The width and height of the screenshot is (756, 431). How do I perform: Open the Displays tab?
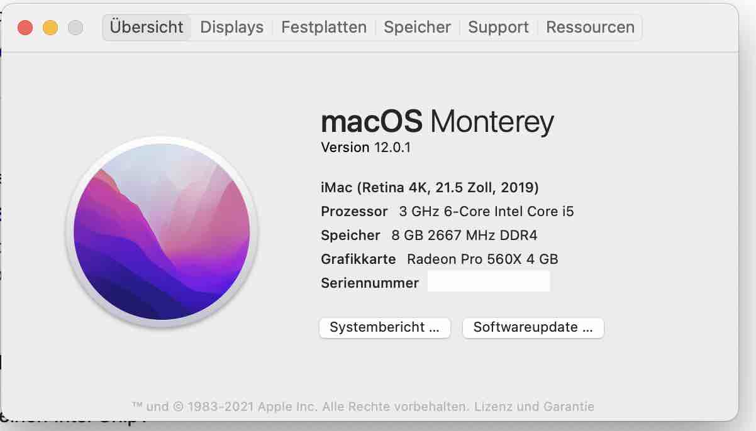231,28
